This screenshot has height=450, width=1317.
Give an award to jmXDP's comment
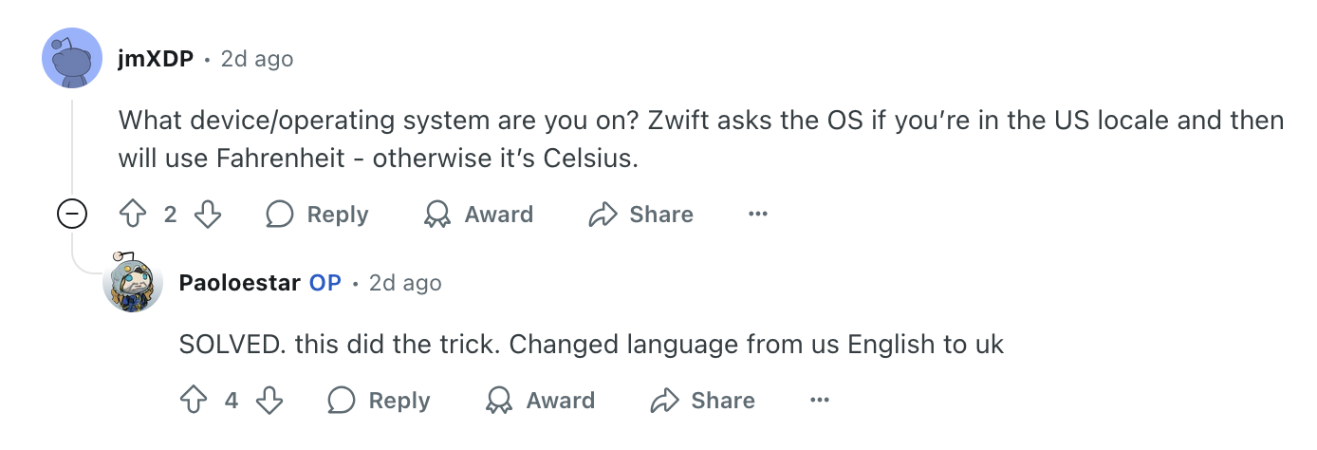[478, 215]
